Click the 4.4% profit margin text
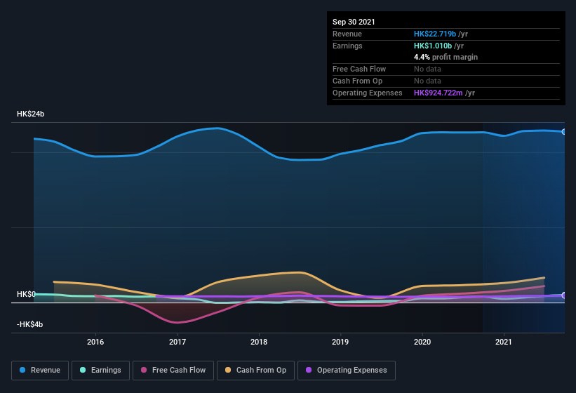This screenshot has height=393, width=576. [446, 57]
